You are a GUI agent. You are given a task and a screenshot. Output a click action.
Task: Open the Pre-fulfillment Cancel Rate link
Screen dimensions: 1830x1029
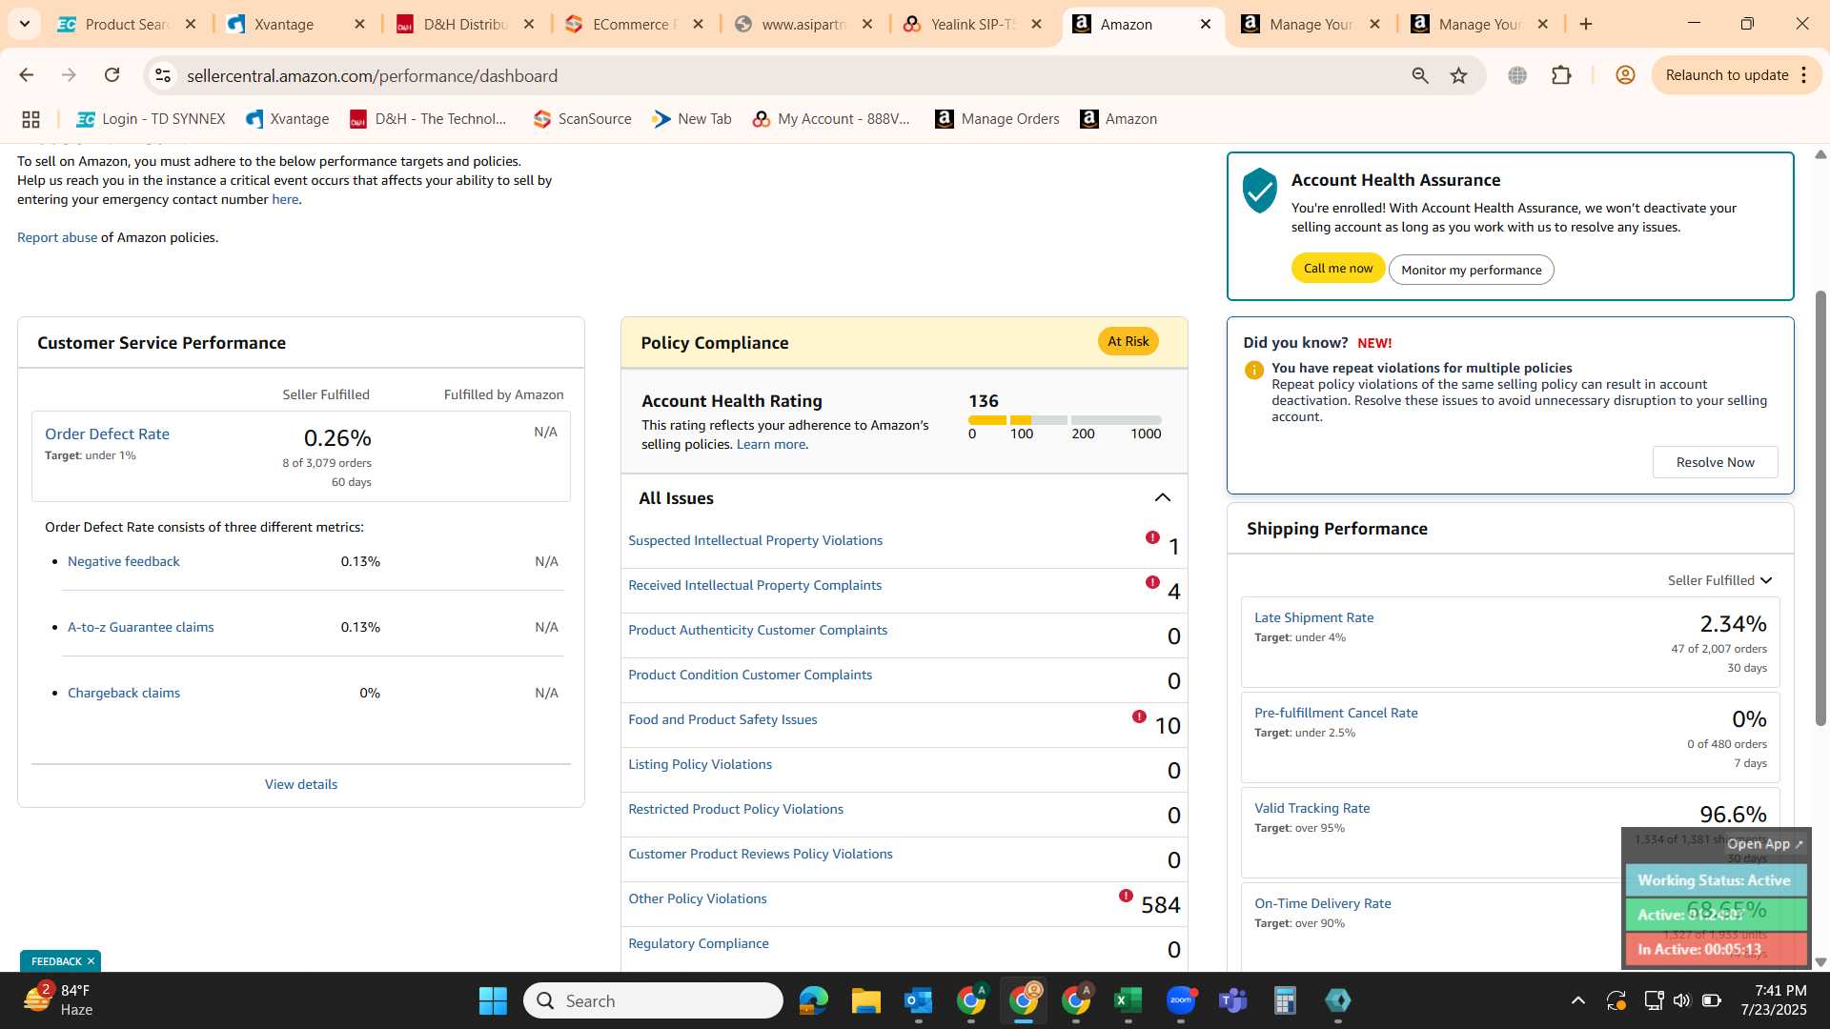coord(1335,713)
